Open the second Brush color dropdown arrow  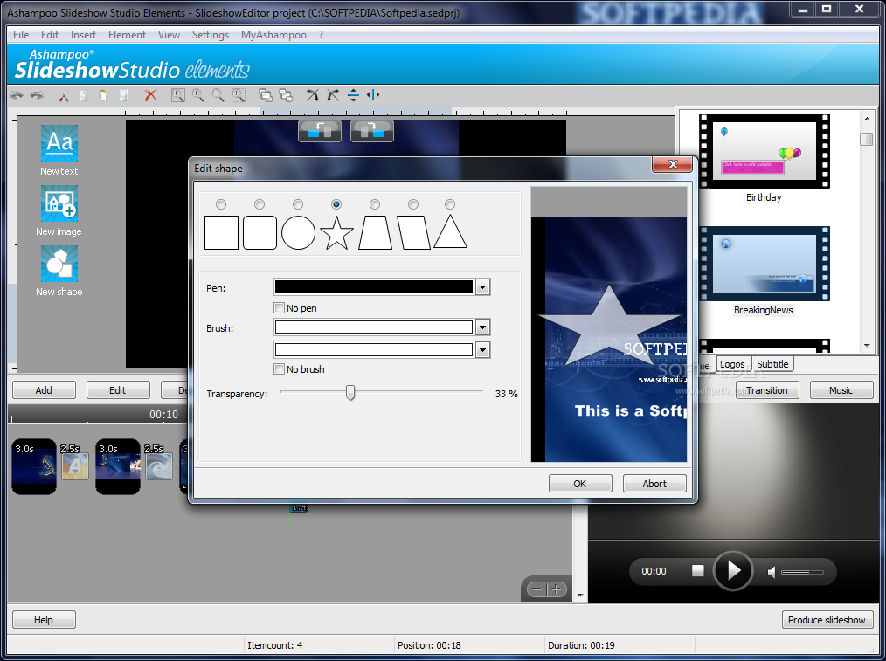(x=482, y=350)
